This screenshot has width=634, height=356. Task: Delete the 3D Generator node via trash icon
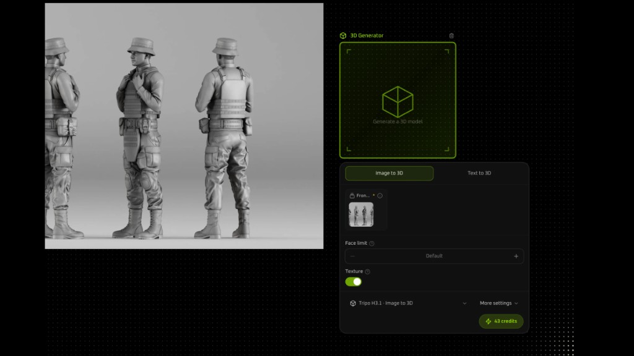[x=451, y=35]
